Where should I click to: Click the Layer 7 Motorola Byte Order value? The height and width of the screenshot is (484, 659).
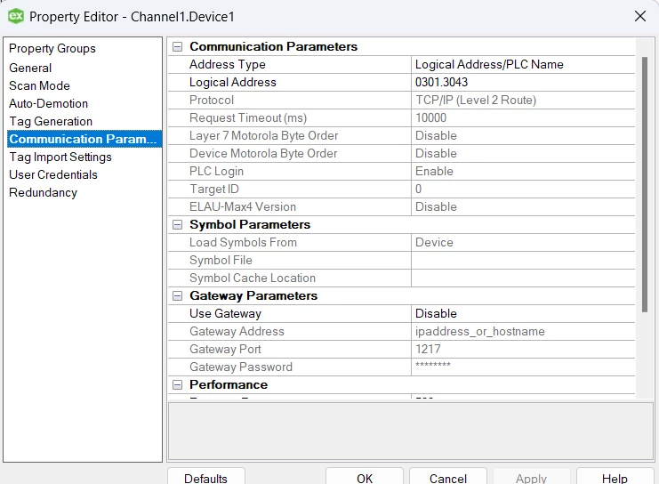(523, 136)
